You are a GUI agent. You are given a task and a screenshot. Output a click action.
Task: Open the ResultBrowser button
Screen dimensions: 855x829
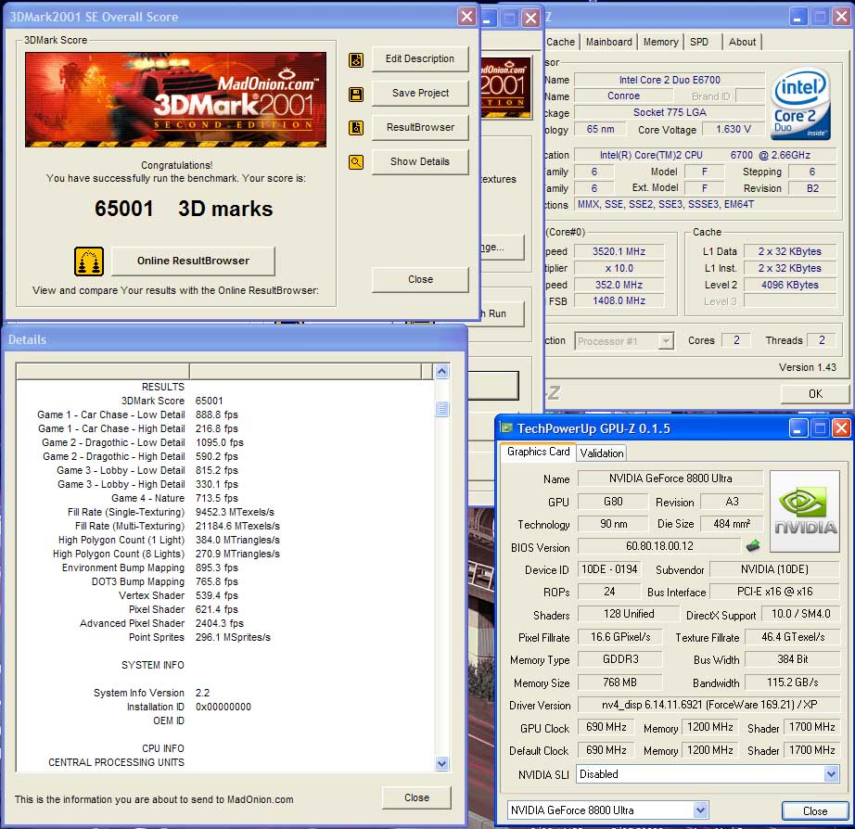coord(420,127)
